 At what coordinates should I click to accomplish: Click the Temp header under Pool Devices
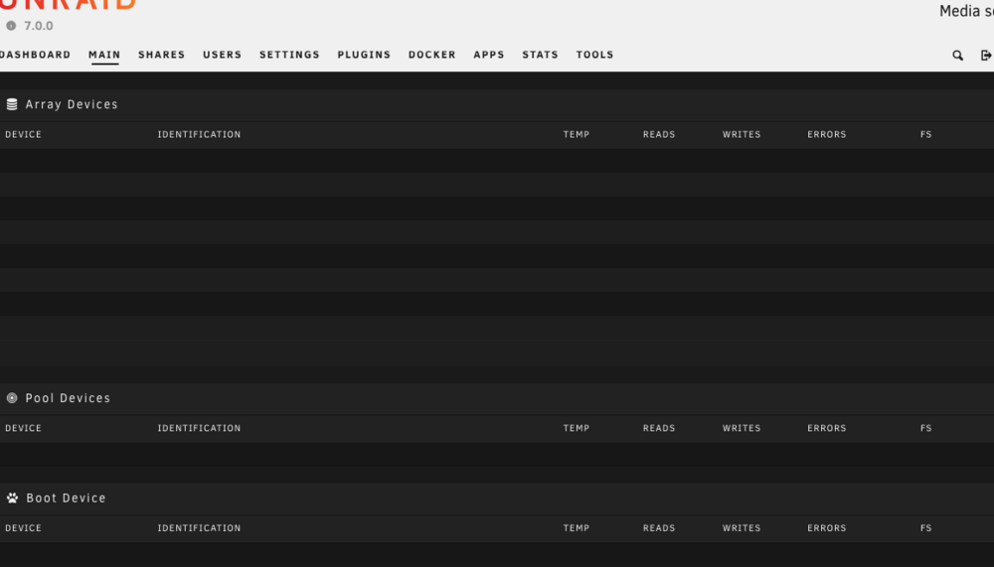[577, 428]
